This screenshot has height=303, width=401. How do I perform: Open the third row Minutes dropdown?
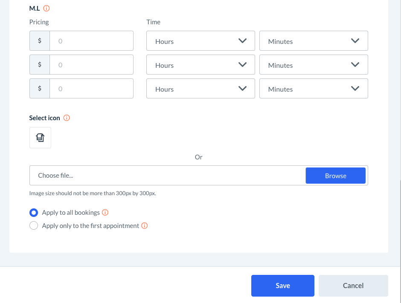314,89
